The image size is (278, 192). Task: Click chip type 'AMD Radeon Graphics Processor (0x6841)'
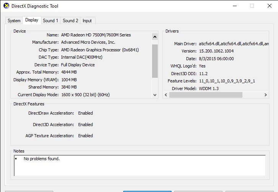100,50
